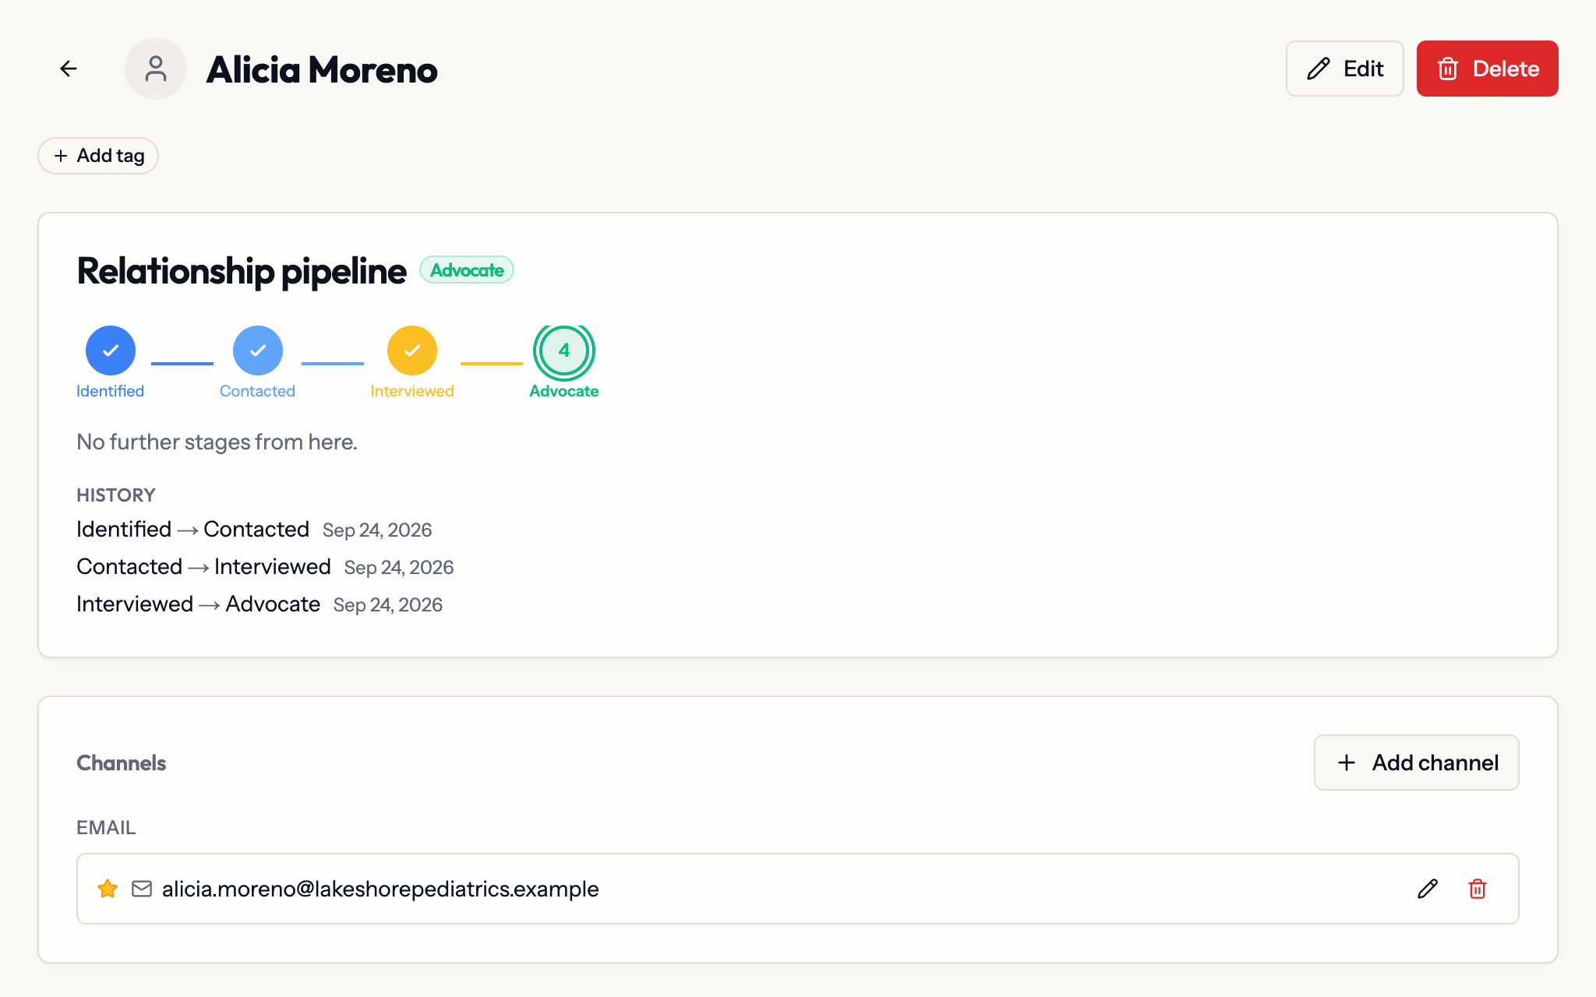Viewport: 1596px width, 997px height.
Task: Click the 'No further stages from here.' text
Action: [x=217, y=442]
